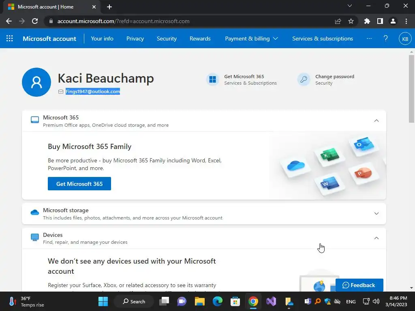
Task: Click the Windows tile icon for Get Microsoft 365
Action: 212,79
